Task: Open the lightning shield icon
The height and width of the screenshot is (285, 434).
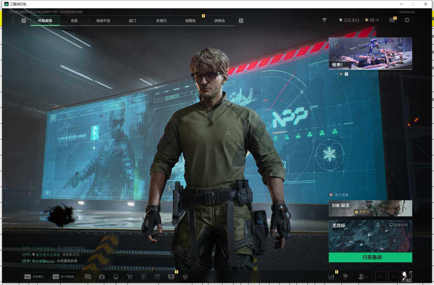Action: [143, 277]
